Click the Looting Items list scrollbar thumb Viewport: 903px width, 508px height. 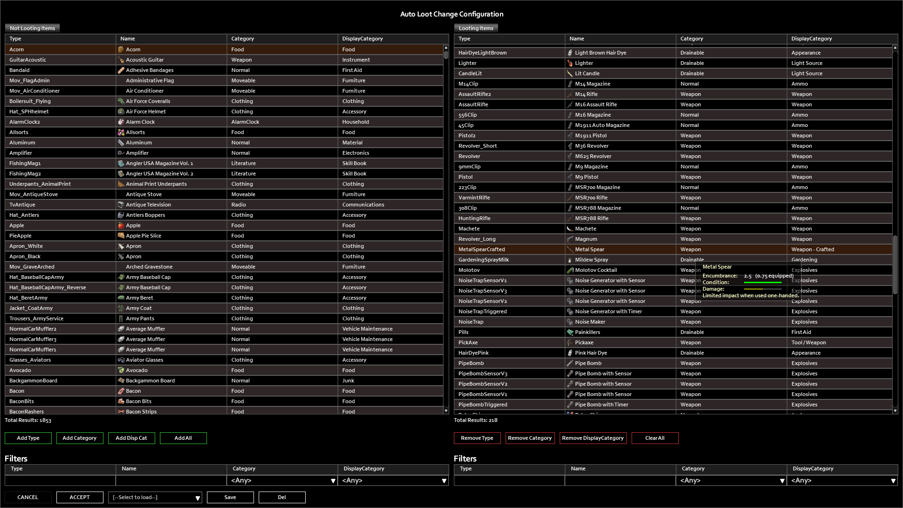pyautogui.click(x=895, y=263)
